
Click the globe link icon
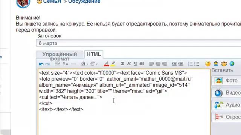232,63
